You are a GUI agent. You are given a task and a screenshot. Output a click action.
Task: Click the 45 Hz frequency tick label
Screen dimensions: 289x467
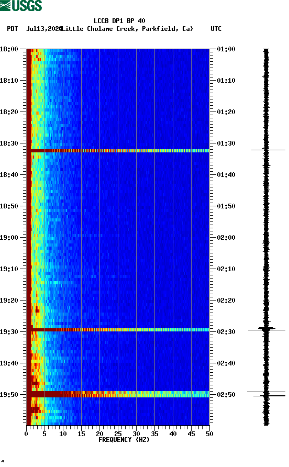[191, 434]
